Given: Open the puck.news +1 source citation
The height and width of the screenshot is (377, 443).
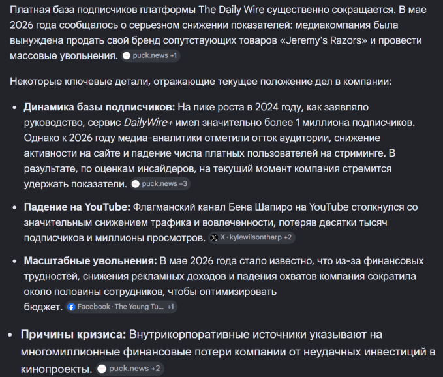Looking at the screenshot, I should point(151,55).
